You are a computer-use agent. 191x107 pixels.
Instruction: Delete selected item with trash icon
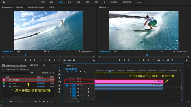(52, 101)
